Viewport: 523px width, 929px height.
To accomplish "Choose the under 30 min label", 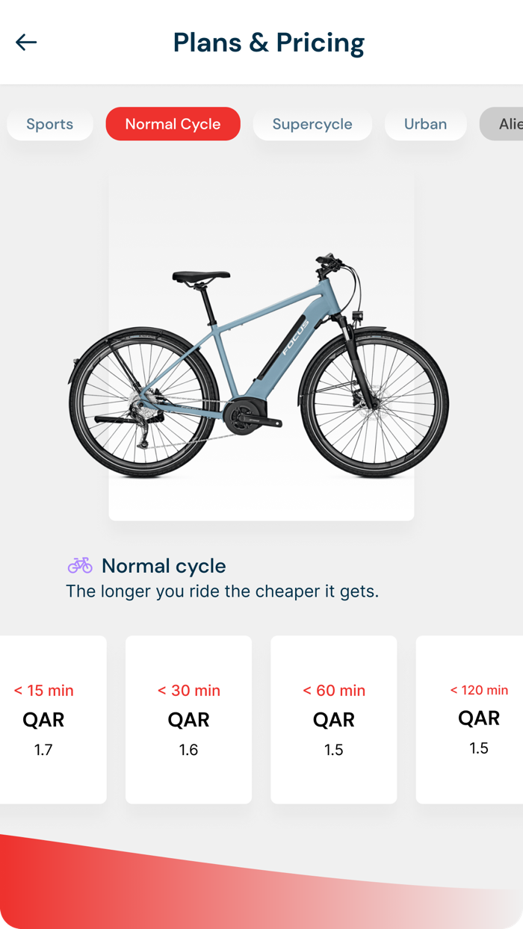I will point(189,691).
